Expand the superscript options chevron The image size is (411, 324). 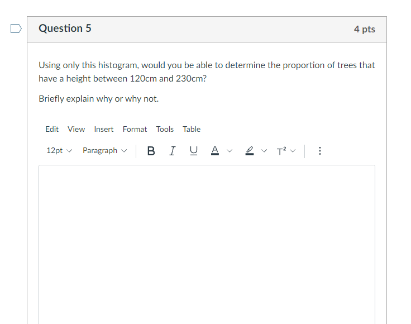[293, 151]
